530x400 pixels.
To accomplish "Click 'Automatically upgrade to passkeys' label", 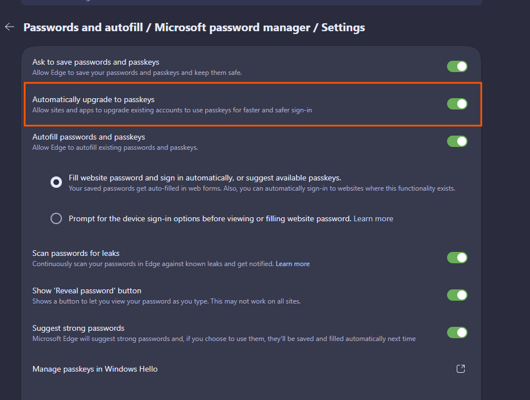I will point(93,100).
